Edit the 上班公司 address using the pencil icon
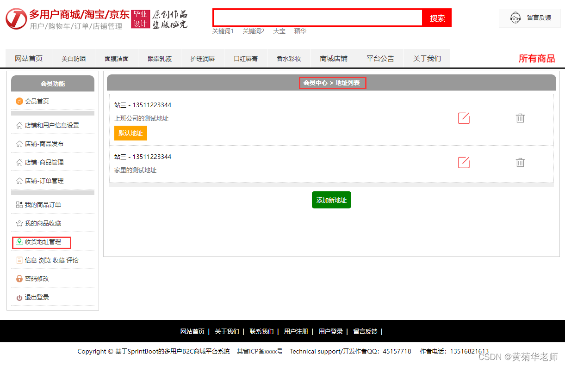Screen dimensions: 565x366 coord(464,118)
